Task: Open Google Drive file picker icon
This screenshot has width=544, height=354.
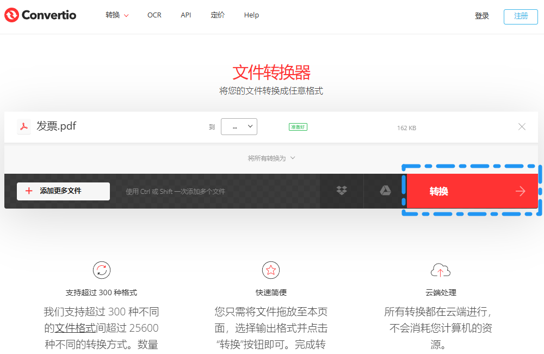Action: point(386,191)
